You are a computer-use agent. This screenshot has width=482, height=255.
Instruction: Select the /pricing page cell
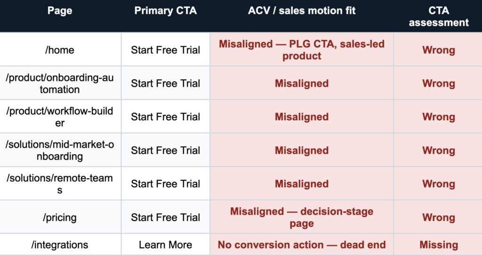click(x=60, y=217)
